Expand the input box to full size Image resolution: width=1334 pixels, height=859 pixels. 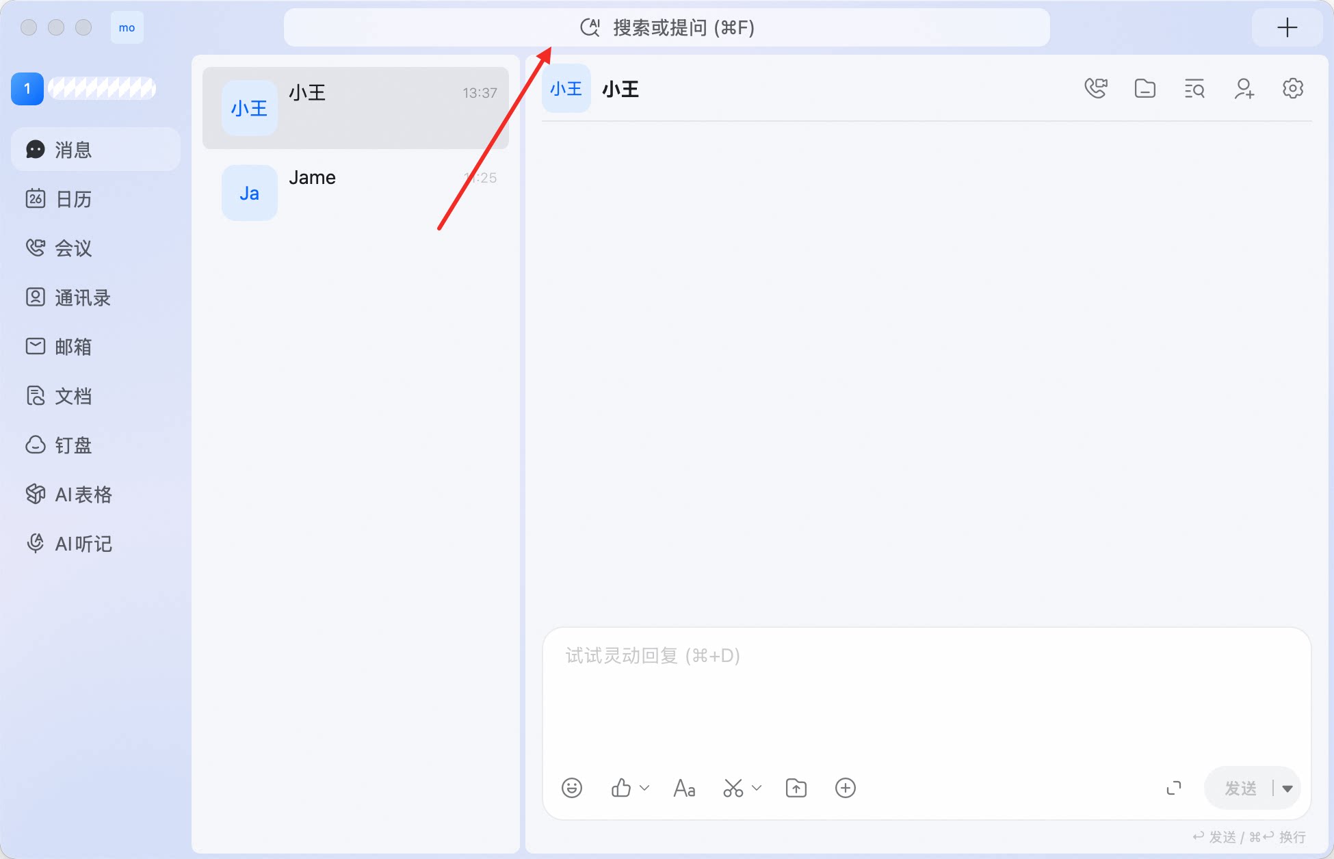1174,788
